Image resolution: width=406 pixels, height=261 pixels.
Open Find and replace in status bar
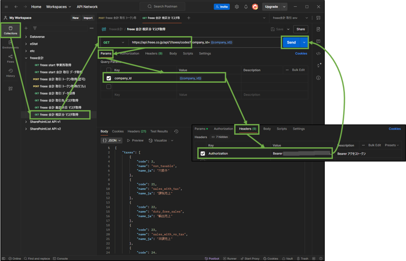tap(37, 259)
